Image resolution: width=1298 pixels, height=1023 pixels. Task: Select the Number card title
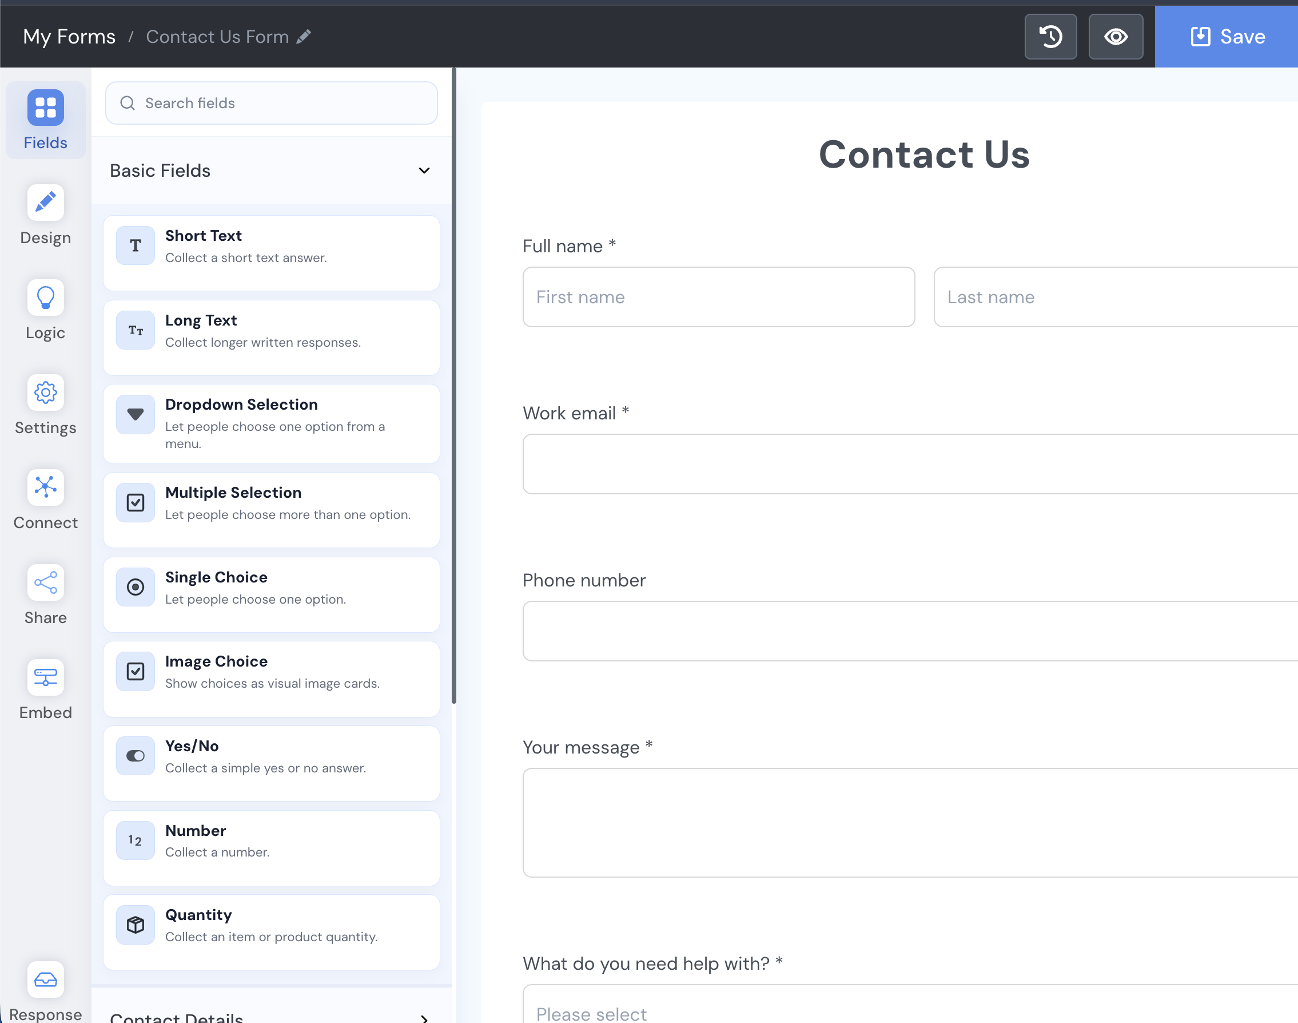tap(196, 831)
